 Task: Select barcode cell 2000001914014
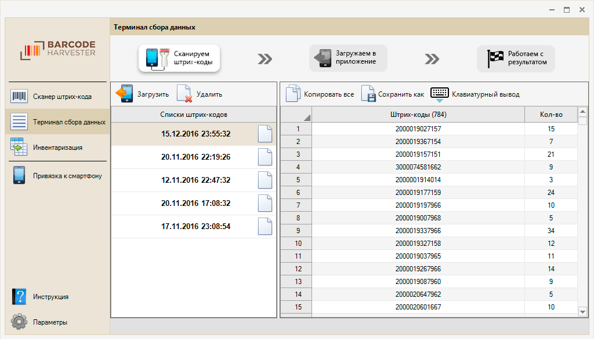[x=418, y=180]
